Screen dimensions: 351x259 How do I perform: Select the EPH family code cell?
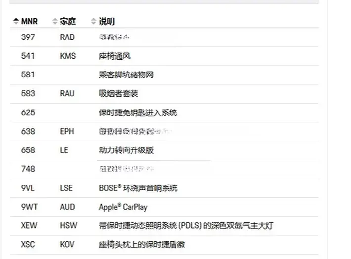pyautogui.click(x=67, y=131)
